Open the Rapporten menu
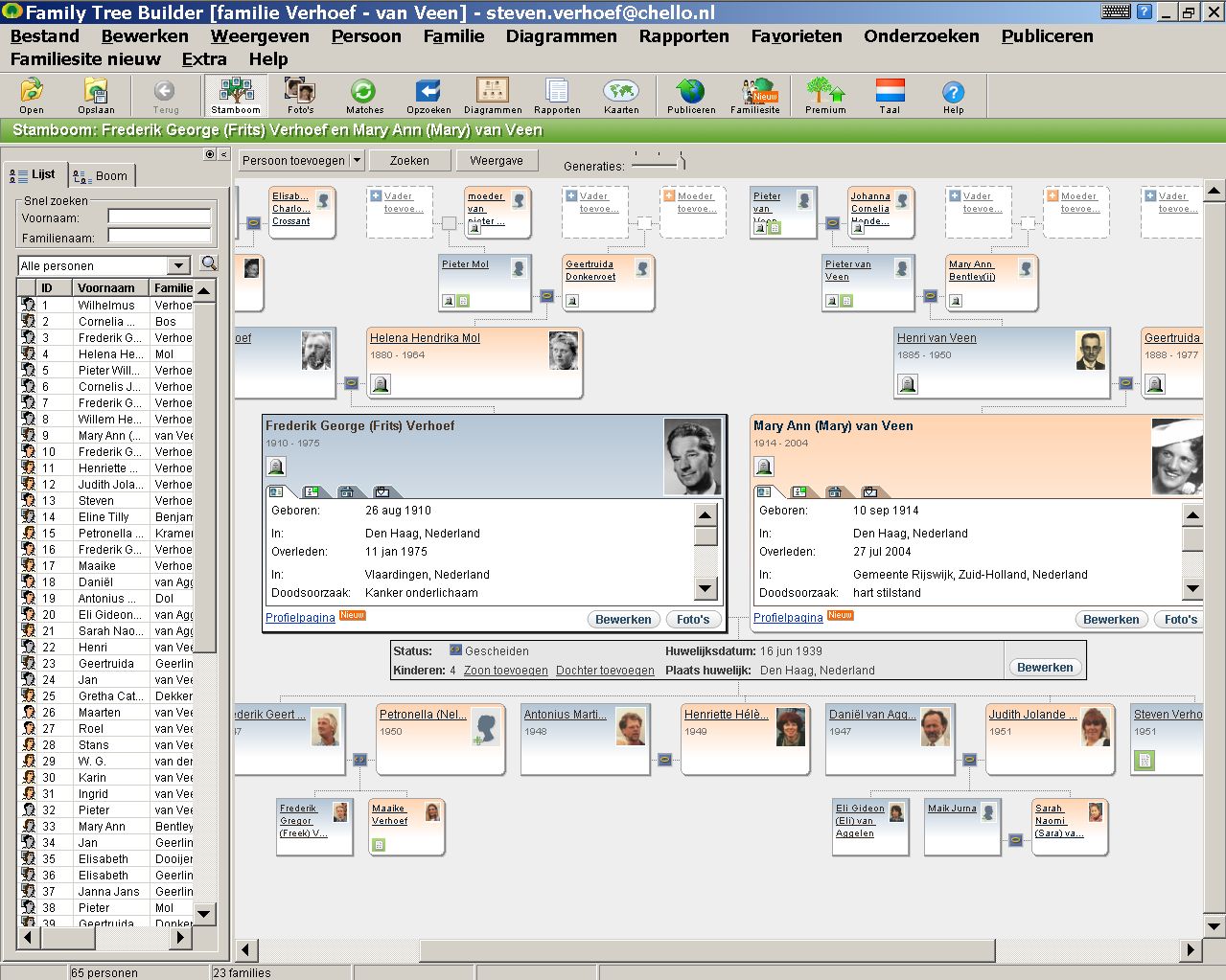The image size is (1226, 980). pyautogui.click(x=683, y=36)
